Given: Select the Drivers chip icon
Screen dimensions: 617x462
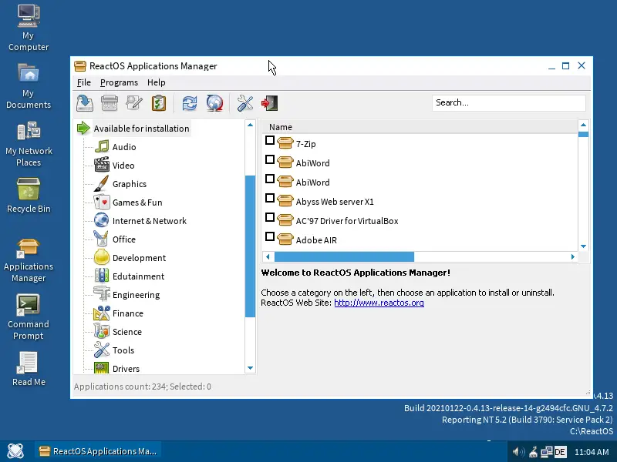Looking at the screenshot, I should (x=102, y=367).
